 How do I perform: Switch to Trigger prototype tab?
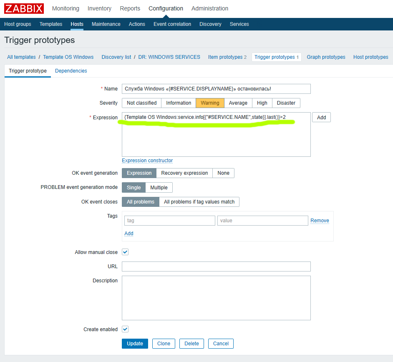coord(28,71)
